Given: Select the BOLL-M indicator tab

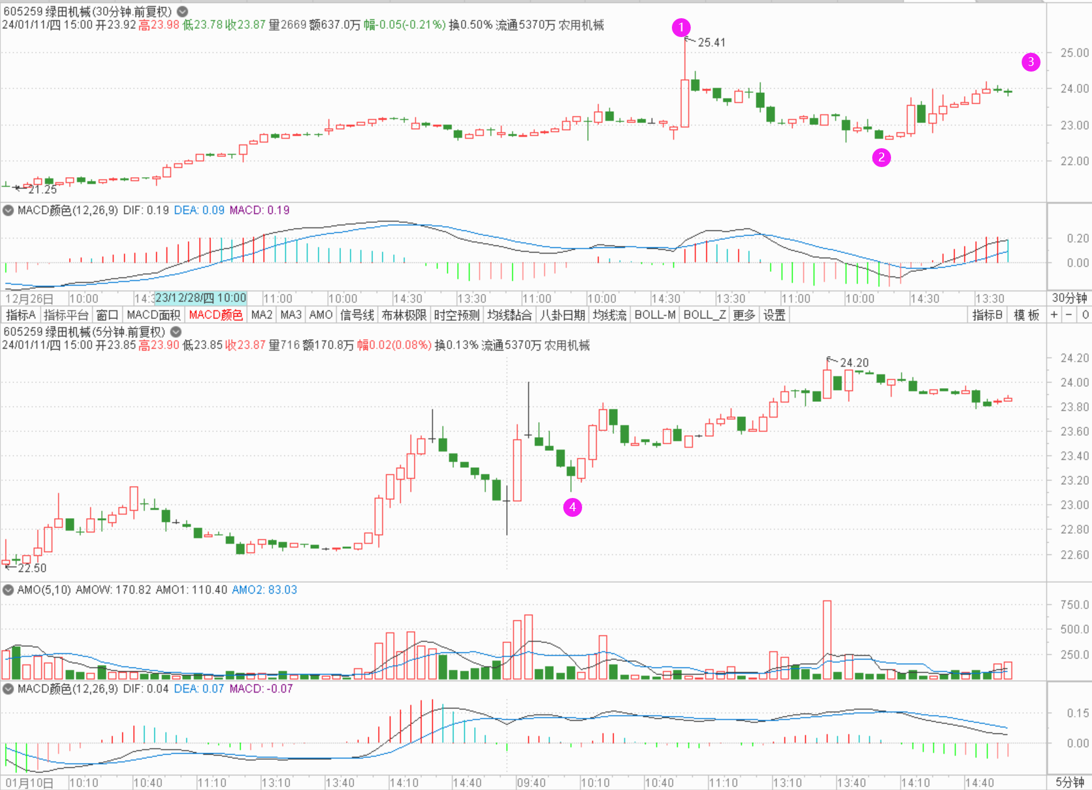Looking at the screenshot, I should (x=655, y=315).
